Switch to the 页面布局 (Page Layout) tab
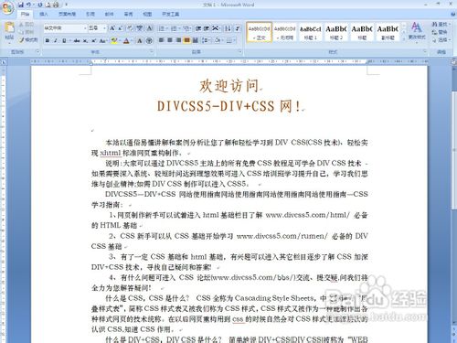This screenshot has height=343, width=457. [x=67, y=14]
